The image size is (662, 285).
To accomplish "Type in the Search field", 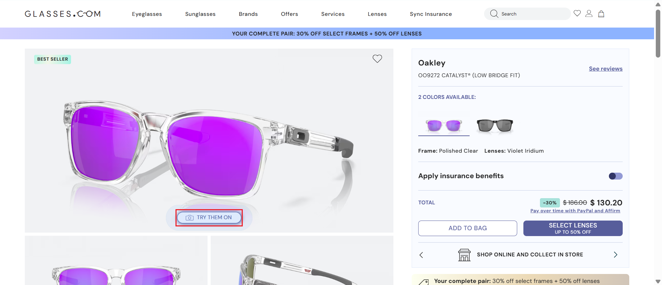I will click(533, 14).
